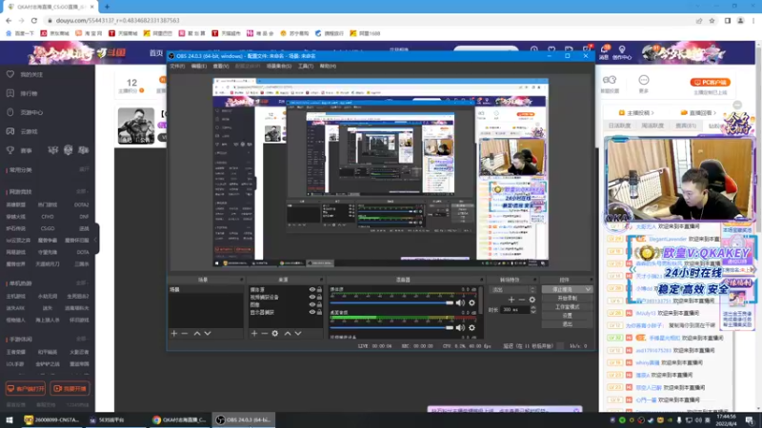Move selected source down in sources list
This screenshot has width=762, height=428.
[x=298, y=334]
